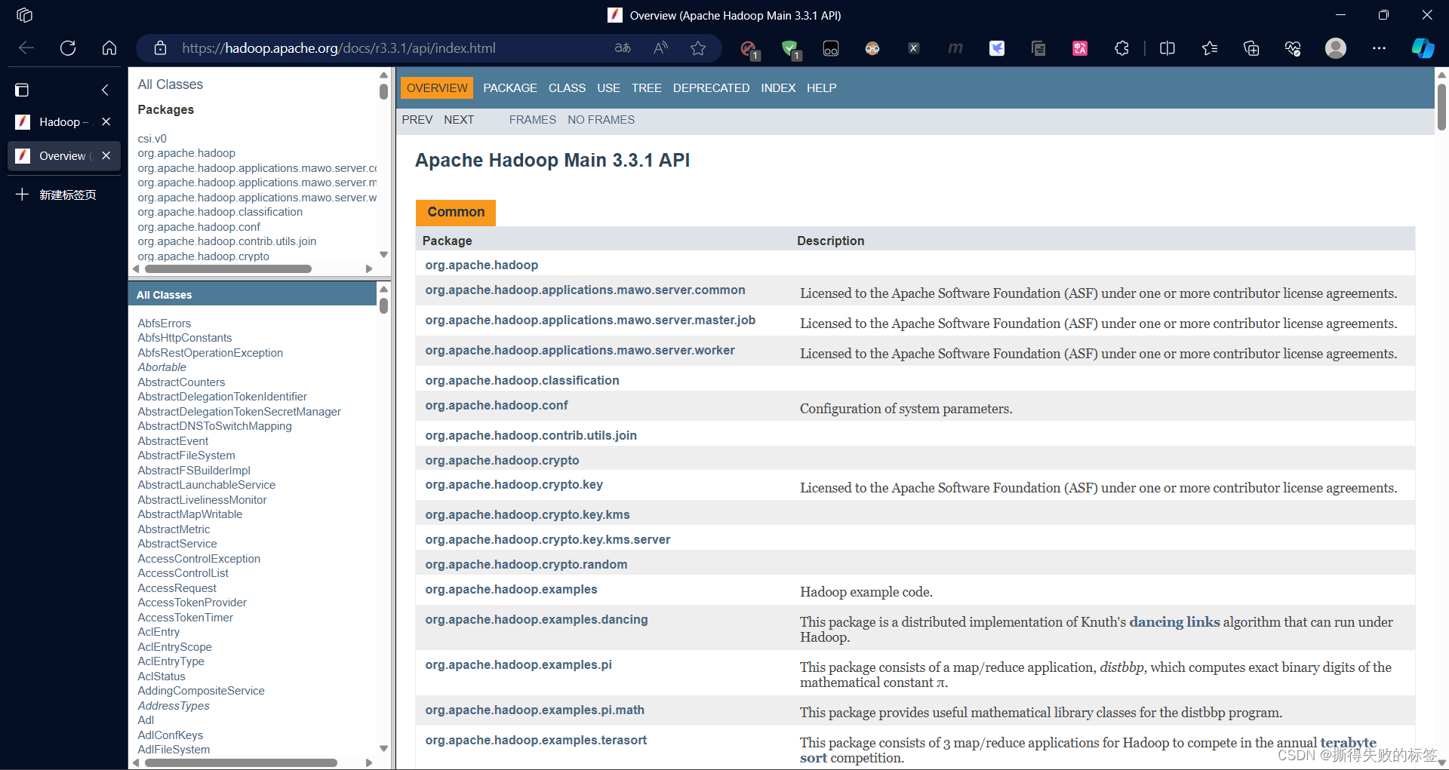Select the OVERVIEW navigation tab
The height and width of the screenshot is (770, 1449).
point(437,87)
